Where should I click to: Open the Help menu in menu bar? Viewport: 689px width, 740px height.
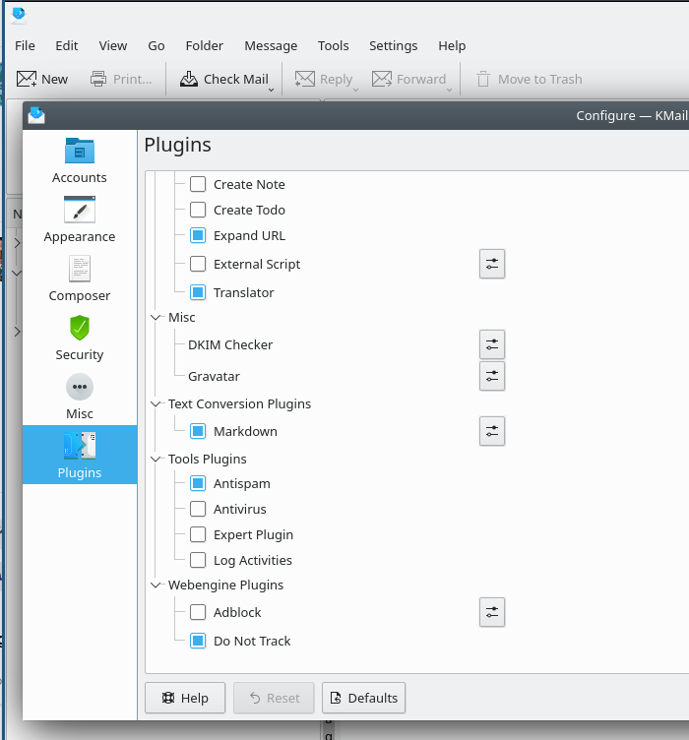point(452,46)
